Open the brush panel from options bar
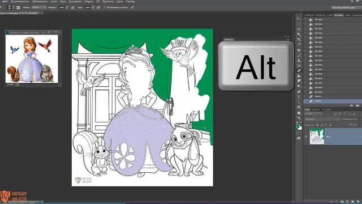 (18, 7)
